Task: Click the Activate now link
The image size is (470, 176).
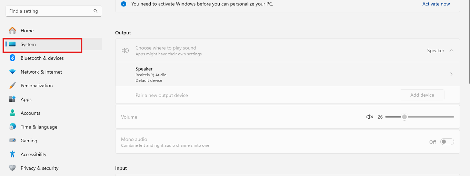Action: (x=436, y=4)
